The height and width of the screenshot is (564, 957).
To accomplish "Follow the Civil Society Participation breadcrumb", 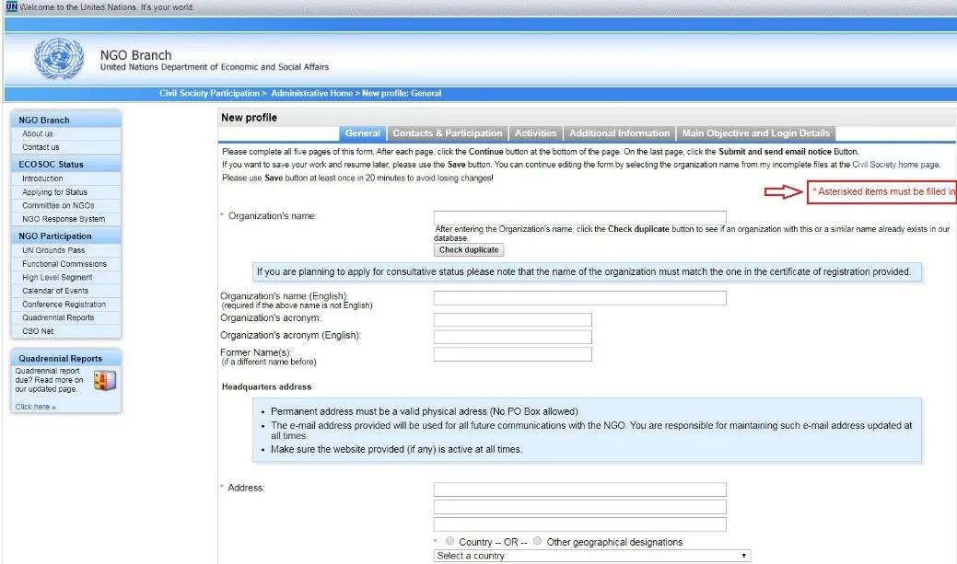I will (209, 93).
